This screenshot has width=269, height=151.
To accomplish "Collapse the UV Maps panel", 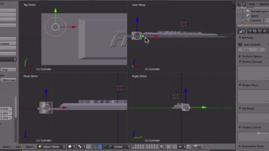I will (240, 108).
